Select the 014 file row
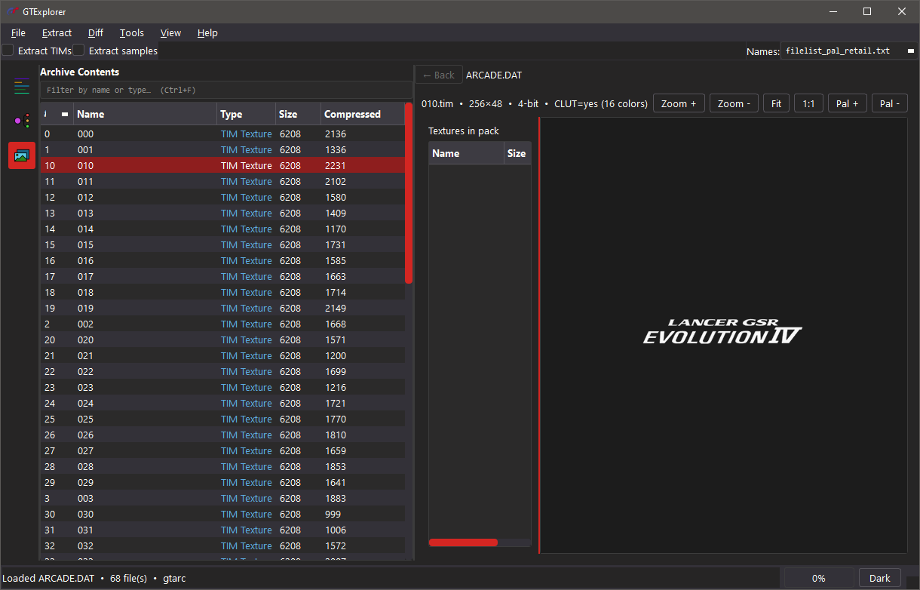This screenshot has height=590, width=920. (x=222, y=229)
